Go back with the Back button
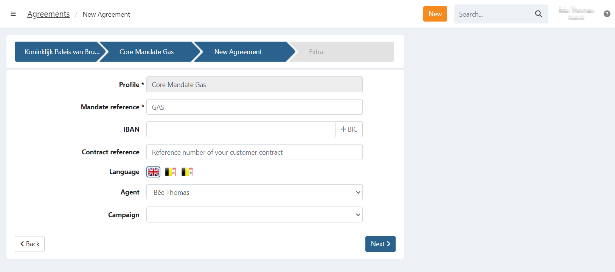This screenshot has height=272, width=615. [x=30, y=244]
